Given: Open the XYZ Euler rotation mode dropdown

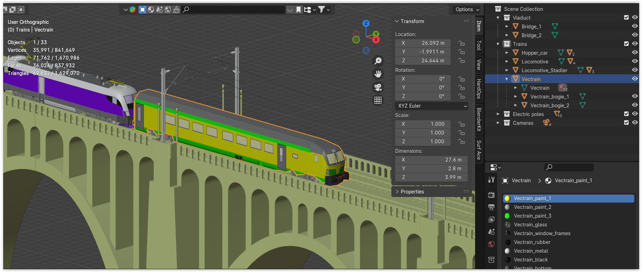Looking at the screenshot, I should (432, 106).
